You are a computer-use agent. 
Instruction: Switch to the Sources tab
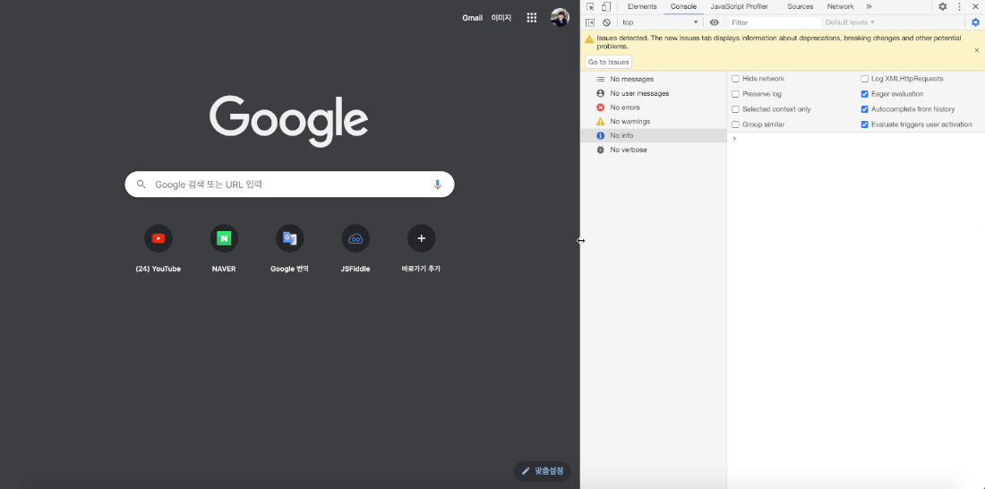point(801,7)
